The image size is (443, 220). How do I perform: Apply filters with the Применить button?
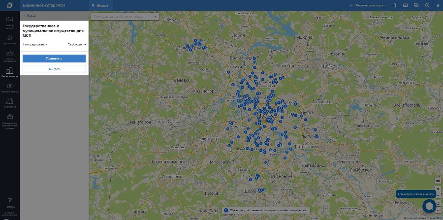(54, 59)
